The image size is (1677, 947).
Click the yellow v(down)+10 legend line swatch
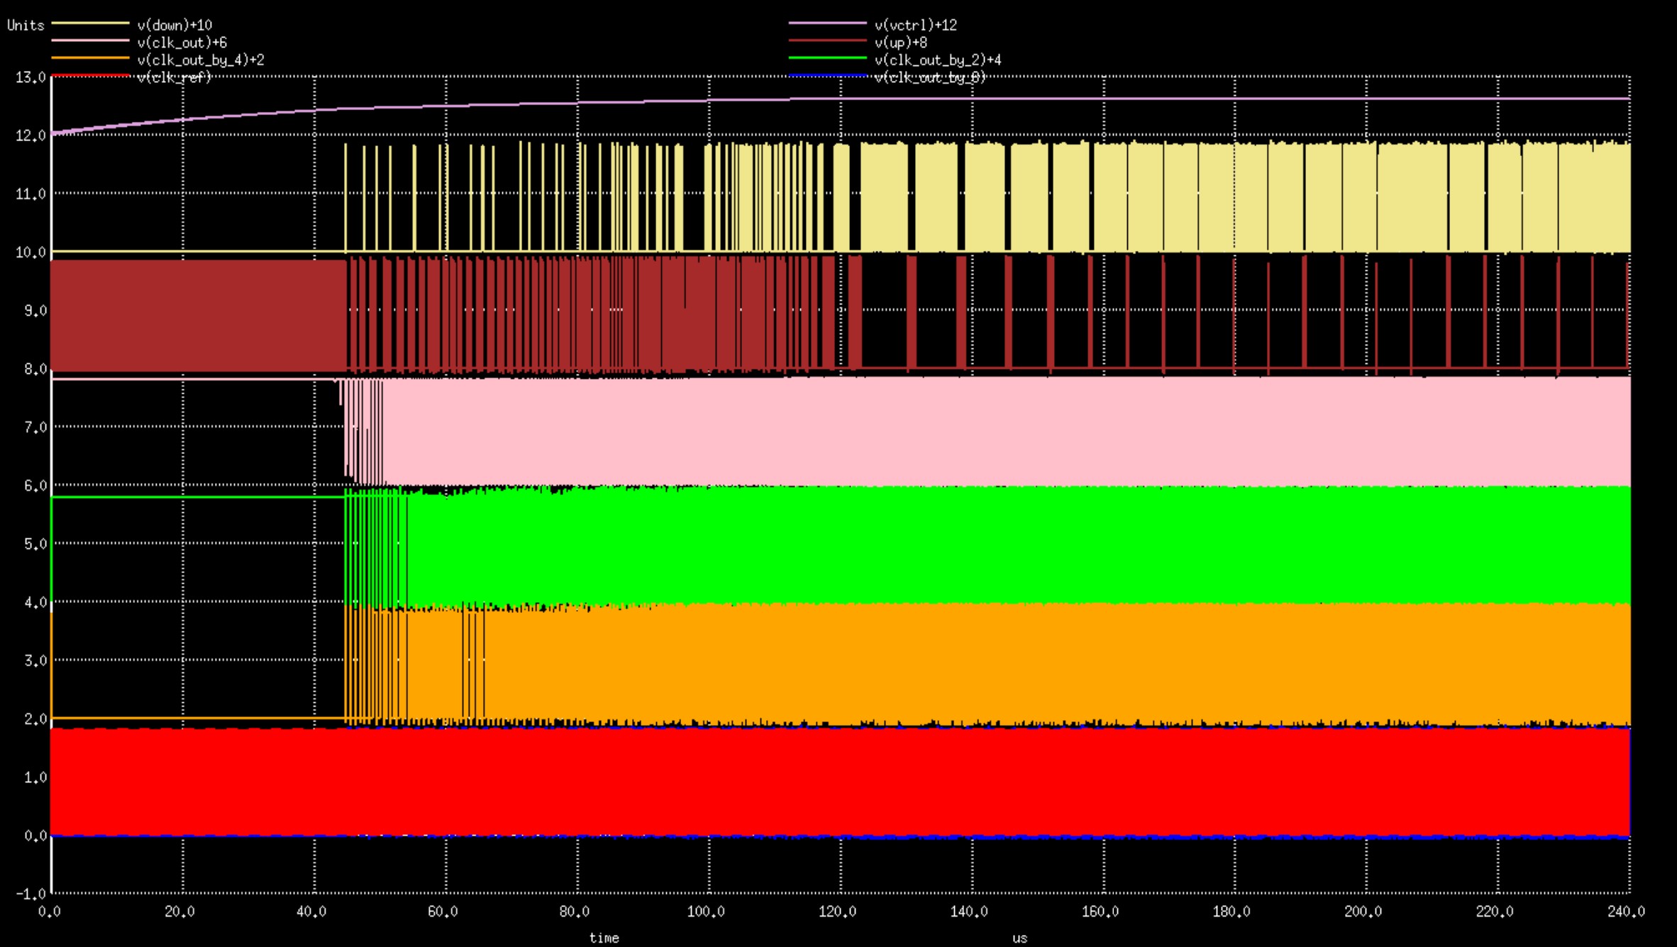coord(90,23)
